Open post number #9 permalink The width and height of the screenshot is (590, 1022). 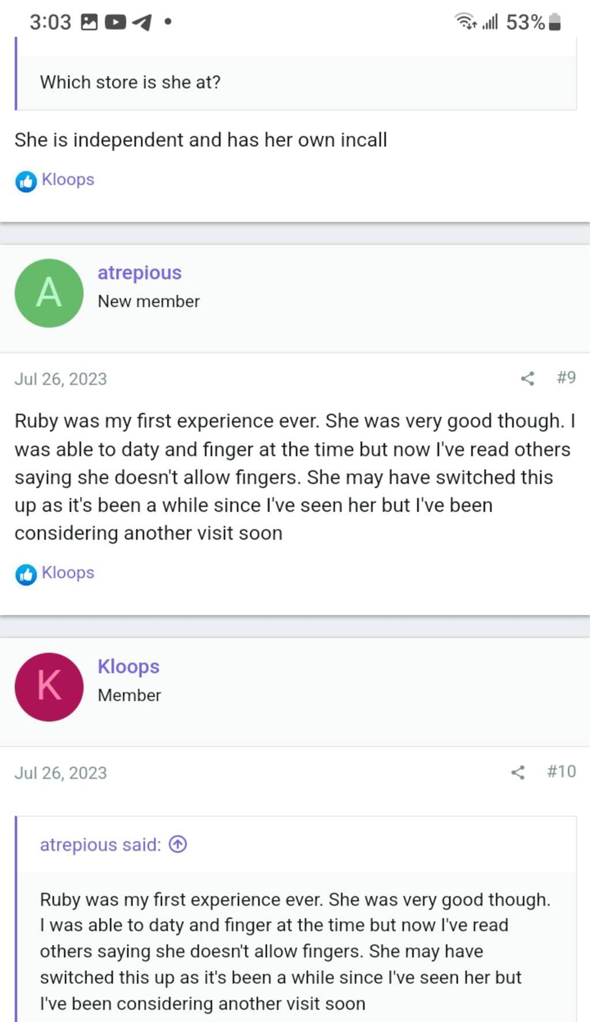pyautogui.click(x=566, y=378)
